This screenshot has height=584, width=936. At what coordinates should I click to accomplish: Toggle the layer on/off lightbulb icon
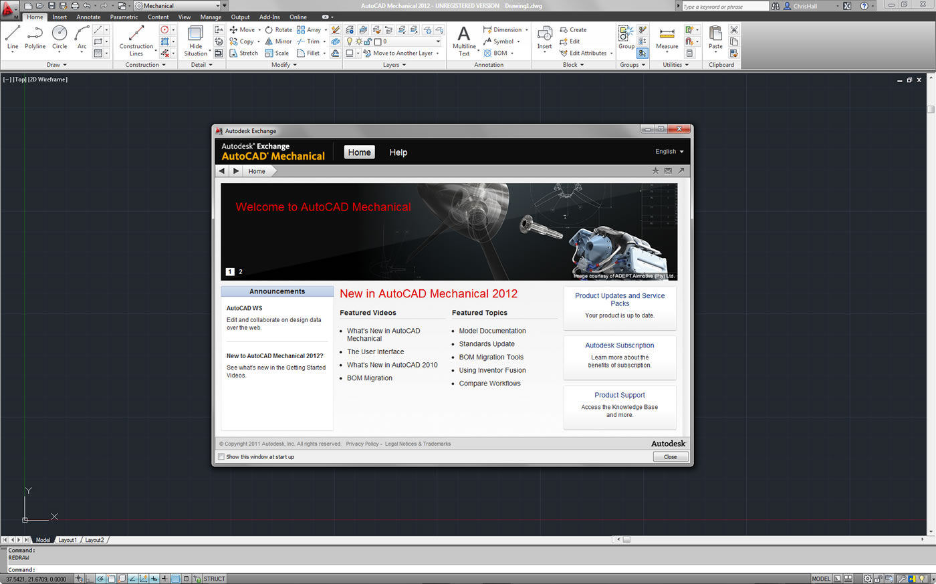tap(349, 41)
